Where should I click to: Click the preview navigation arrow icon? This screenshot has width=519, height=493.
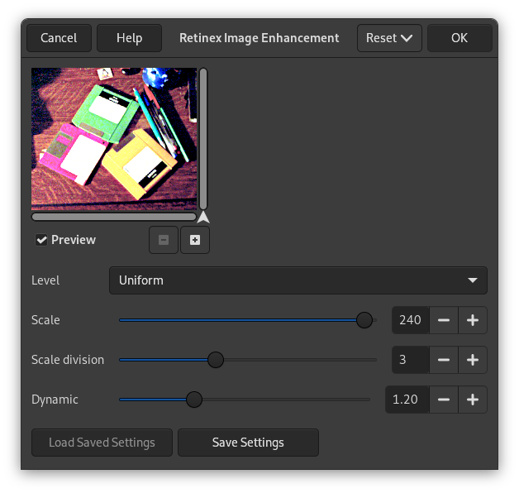(203, 218)
